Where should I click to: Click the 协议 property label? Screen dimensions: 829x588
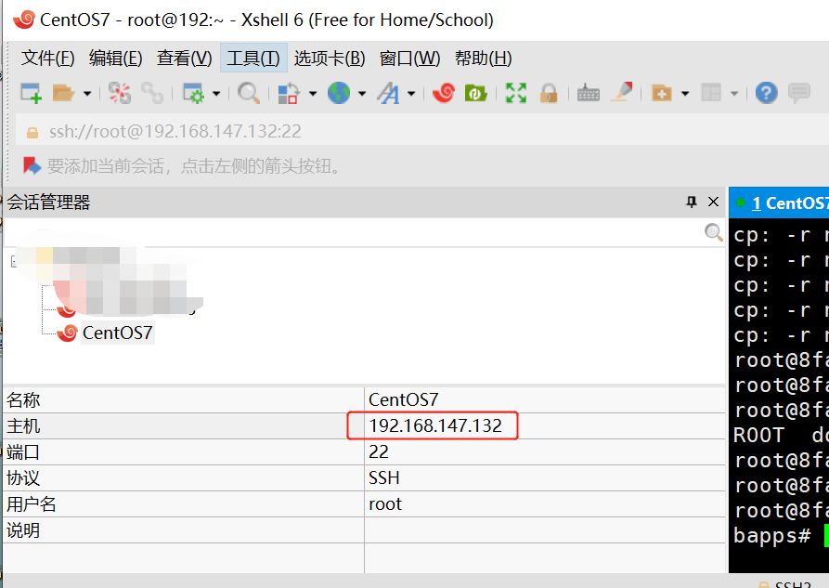23,477
